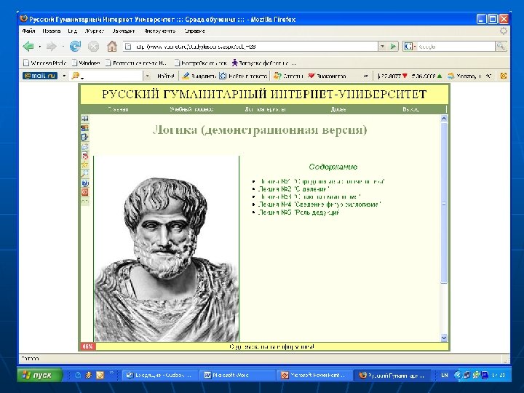The width and height of the screenshot is (524, 393).
Task: Open the bookmark with purple figure icon
Action: pos(264,63)
